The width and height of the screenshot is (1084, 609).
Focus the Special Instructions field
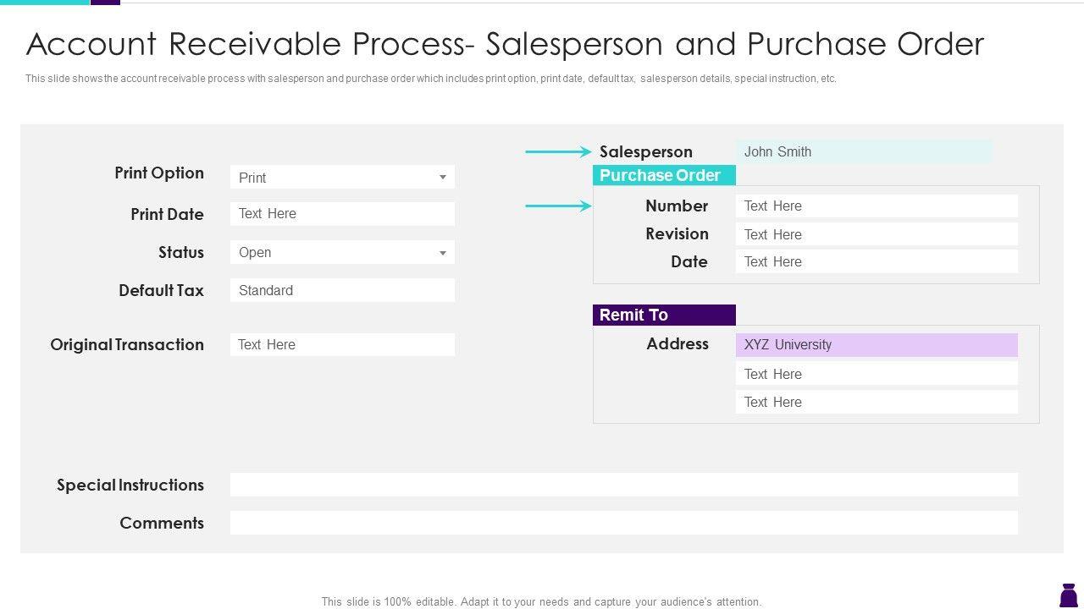(623, 485)
